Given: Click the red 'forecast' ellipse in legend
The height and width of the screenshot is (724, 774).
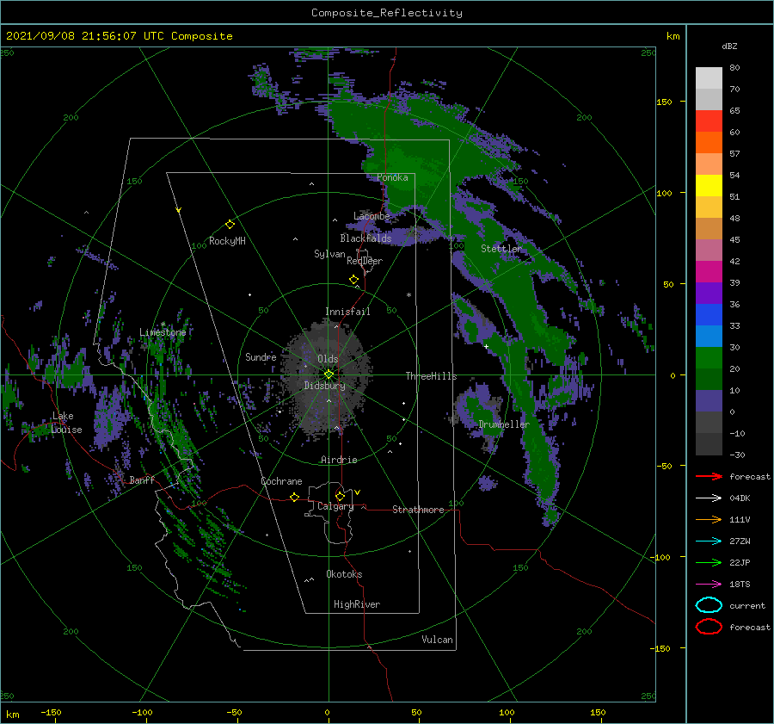Looking at the screenshot, I should coord(709,627).
